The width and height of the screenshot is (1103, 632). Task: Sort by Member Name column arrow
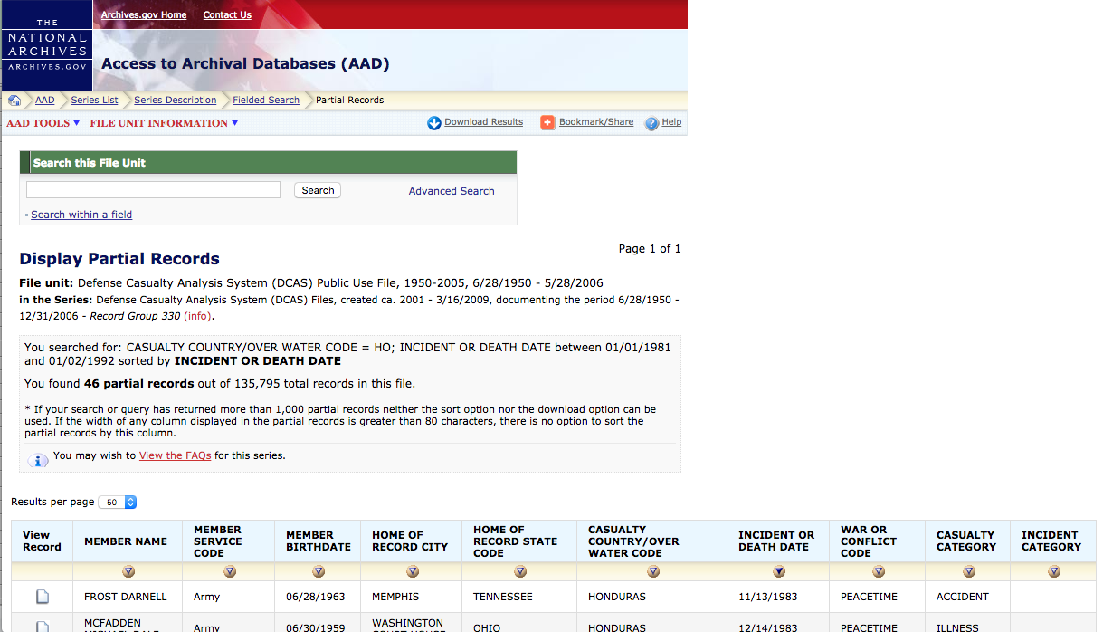(x=128, y=571)
